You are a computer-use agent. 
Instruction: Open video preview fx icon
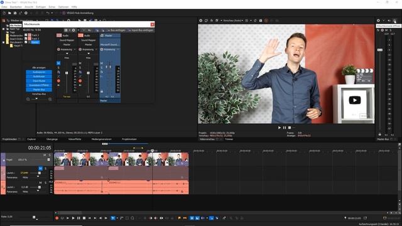coord(212,21)
